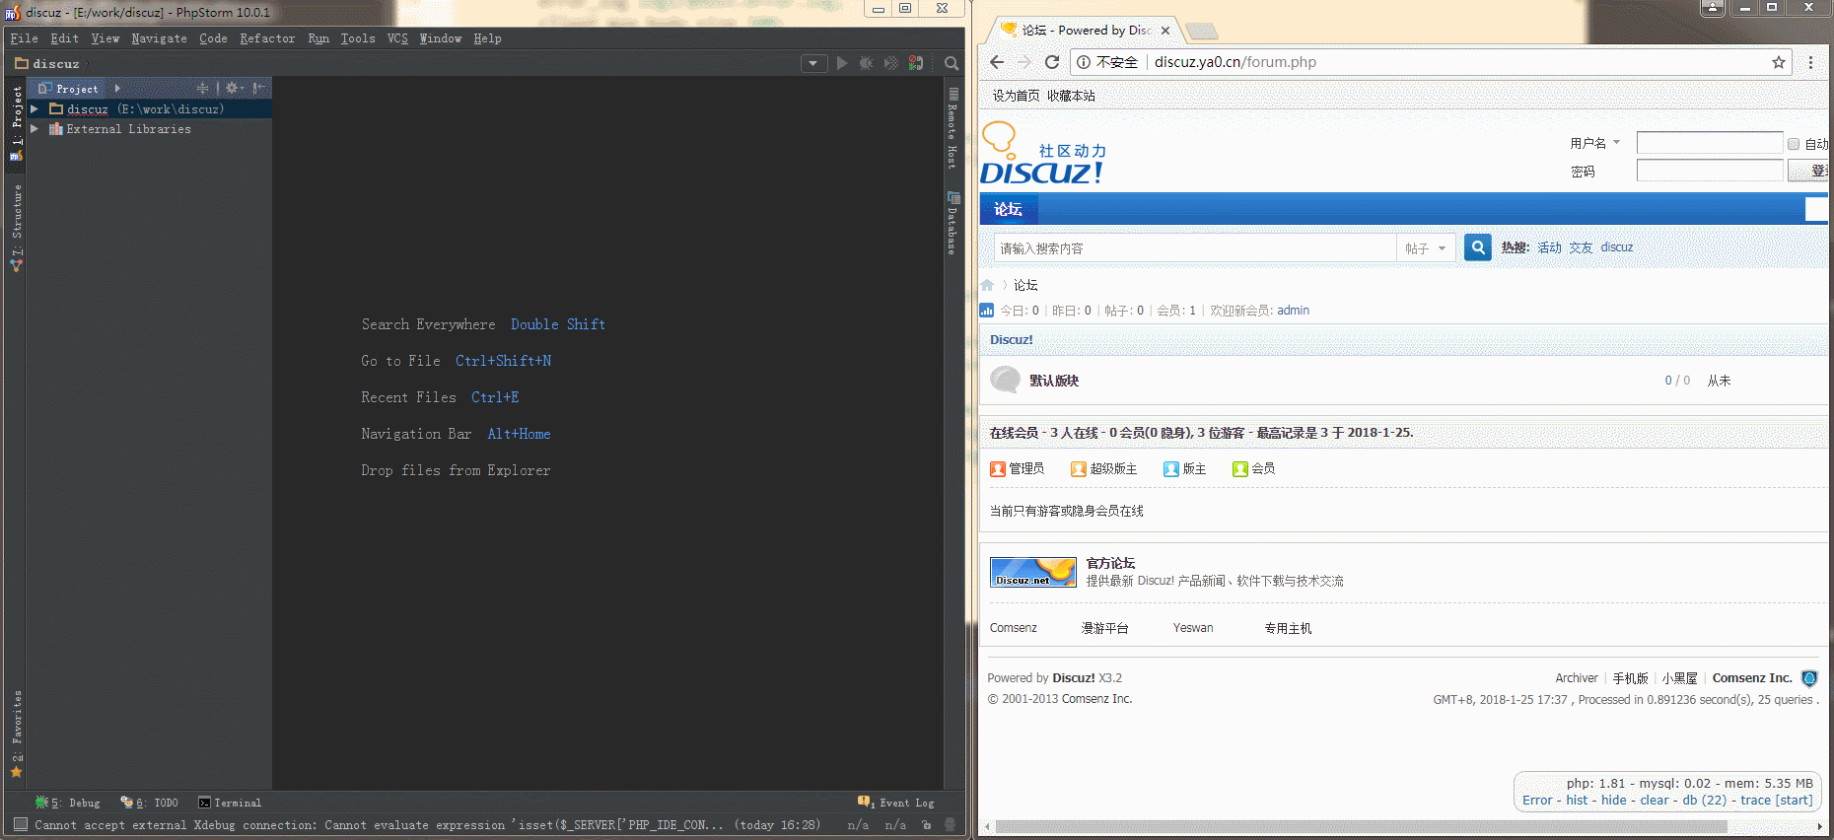Open the Favorites side tab

[16, 734]
